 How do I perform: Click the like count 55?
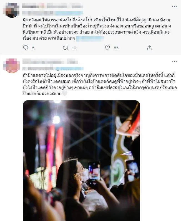pos(116,48)
